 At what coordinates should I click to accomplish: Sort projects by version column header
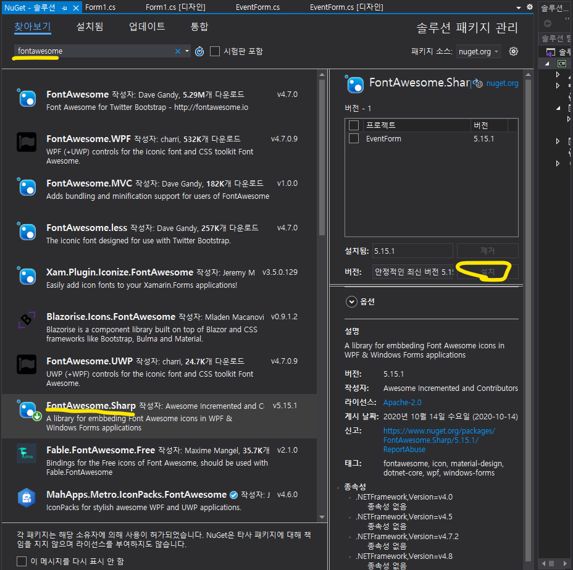click(x=488, y=125)
